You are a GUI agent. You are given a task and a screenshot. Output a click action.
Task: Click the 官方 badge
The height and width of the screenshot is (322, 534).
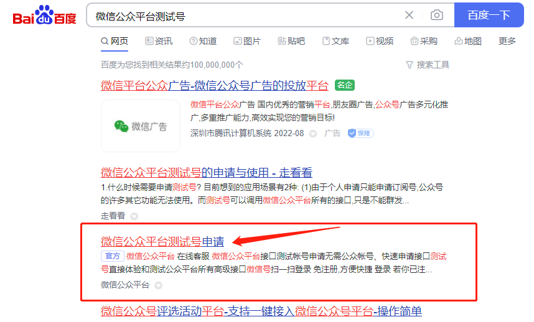[x=113, y=256]
